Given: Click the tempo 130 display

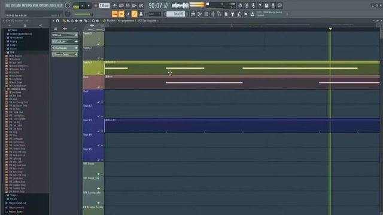Looking at the screenshot, I should click(x=104, y=6).
